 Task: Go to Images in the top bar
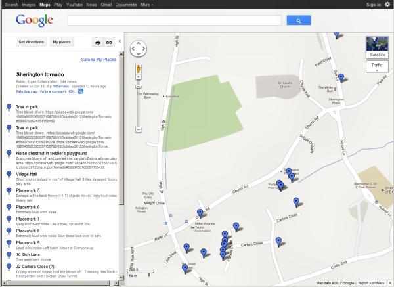click(x=29, y=5)
